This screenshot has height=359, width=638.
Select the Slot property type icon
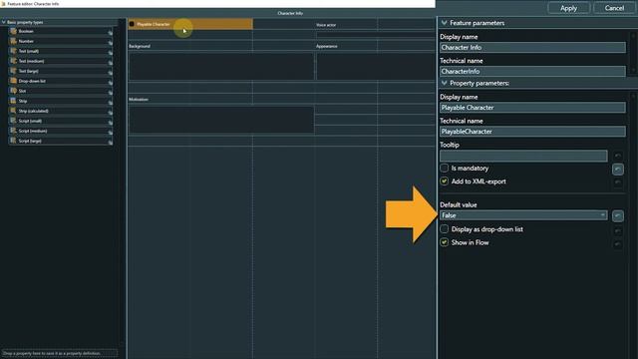pyautogui.click(x=13, y=91)
